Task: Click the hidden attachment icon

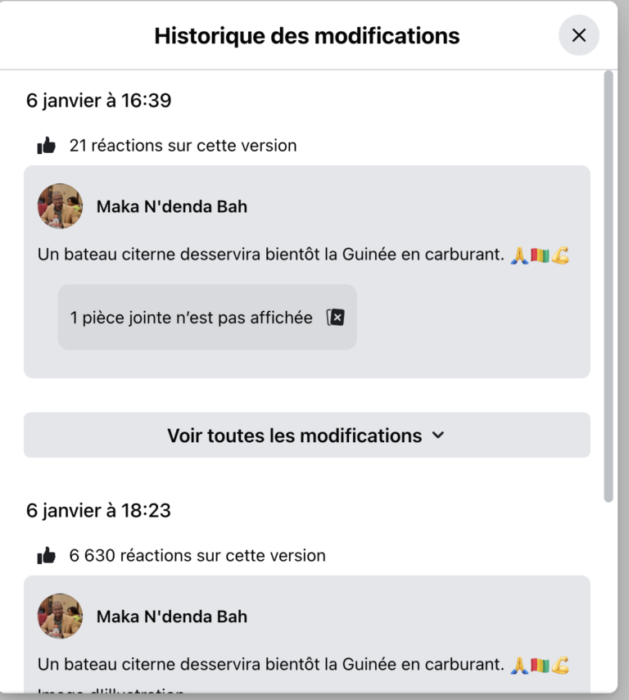Action: (336, 318)
